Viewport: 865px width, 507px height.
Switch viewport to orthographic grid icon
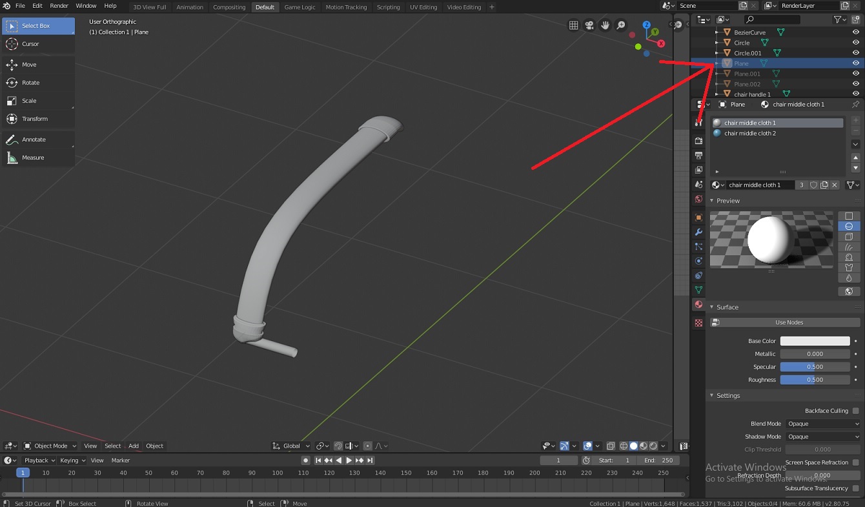573,25
